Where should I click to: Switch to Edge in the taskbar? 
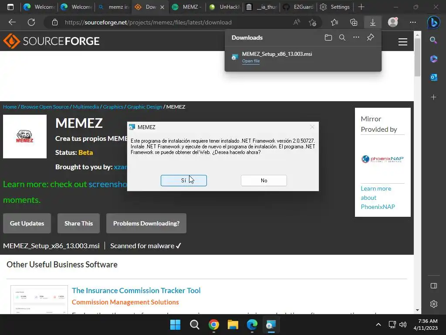click(x=252, y=325)
